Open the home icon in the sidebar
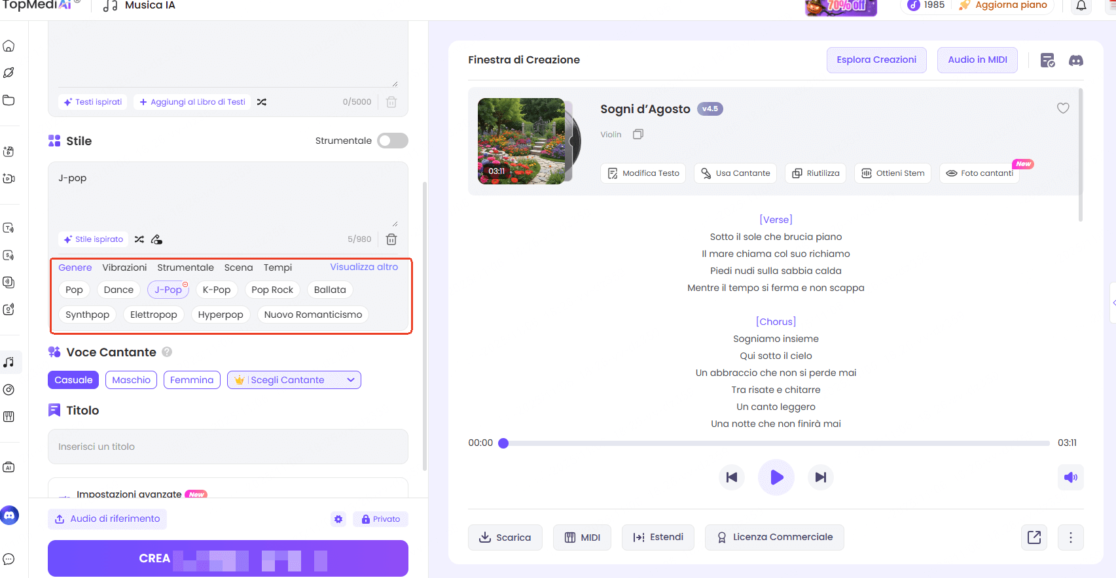Viewport: 1116px width, 578px height. [9, 46]
